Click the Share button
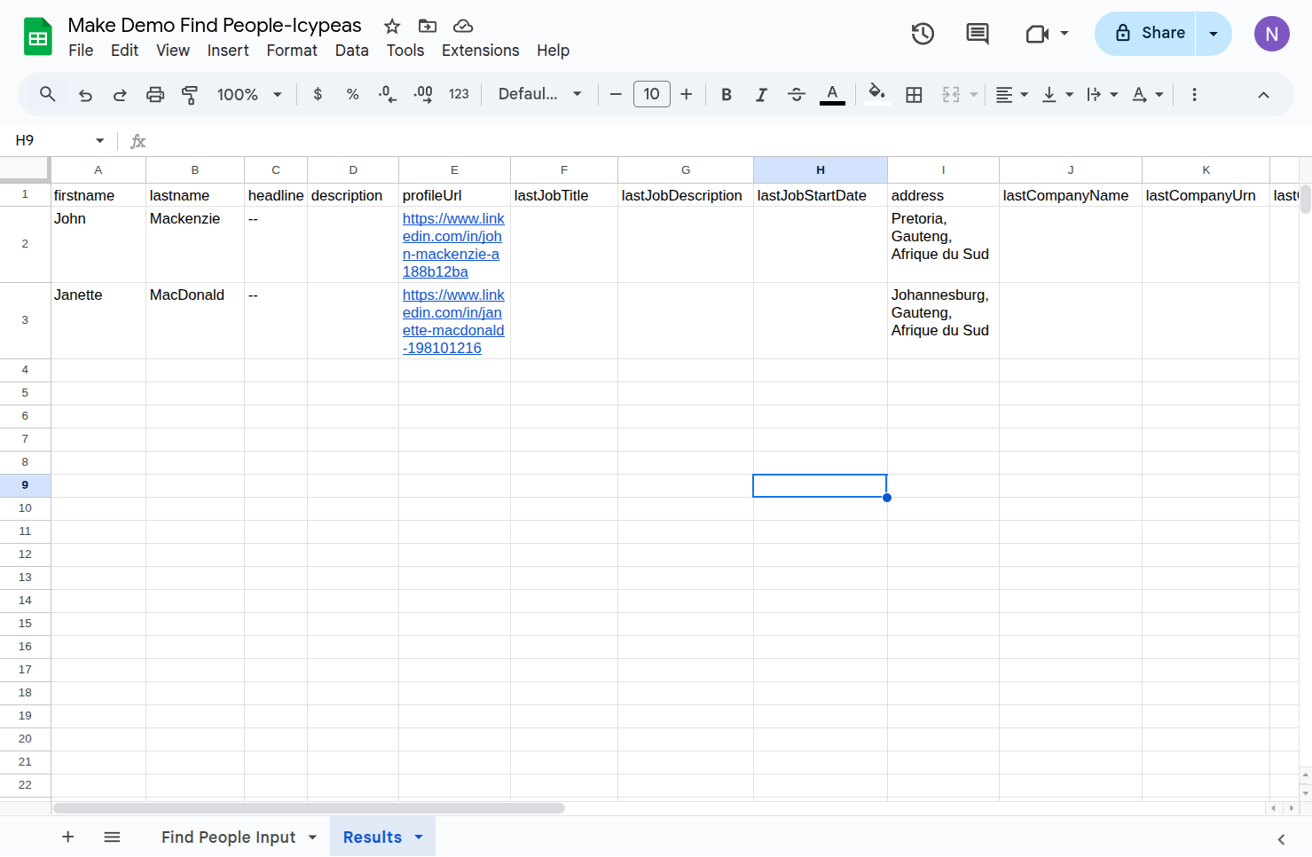The width and height of the screenshot is (1312, 857). point(1145,34)
